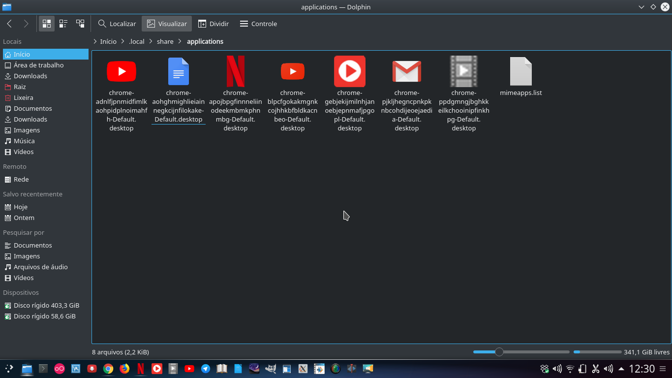Open Lixeira from the Locais sidebar

[23, 97]
